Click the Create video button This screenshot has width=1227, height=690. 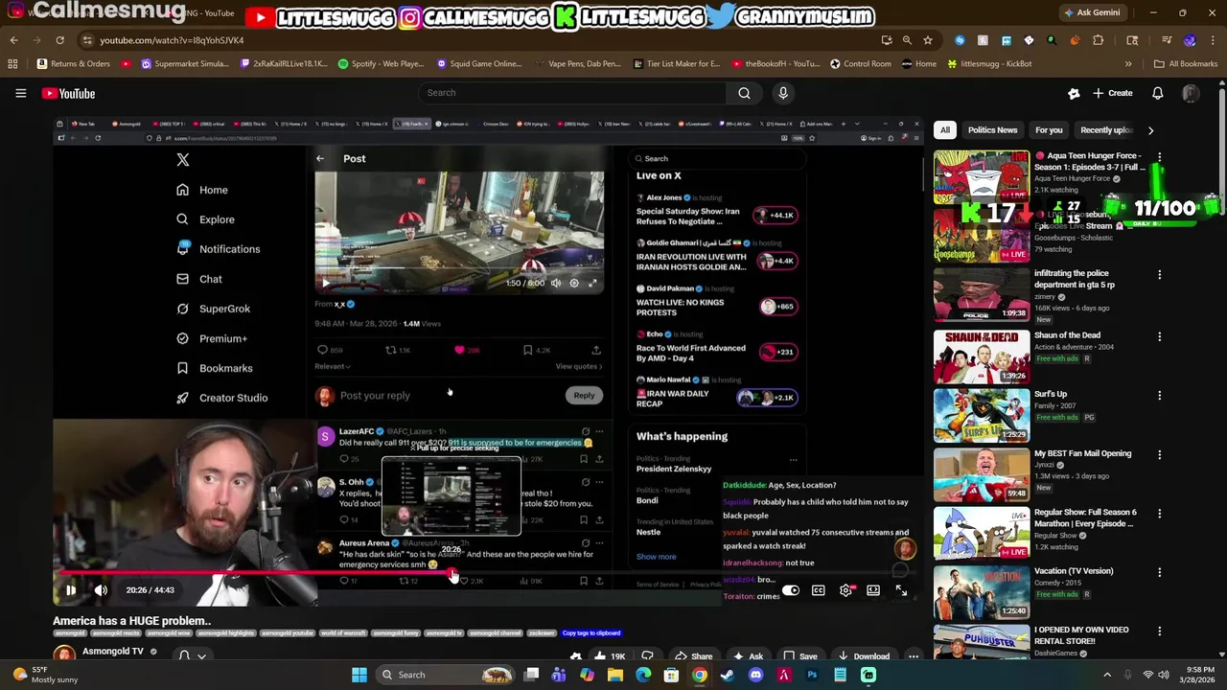[1112, 93]
